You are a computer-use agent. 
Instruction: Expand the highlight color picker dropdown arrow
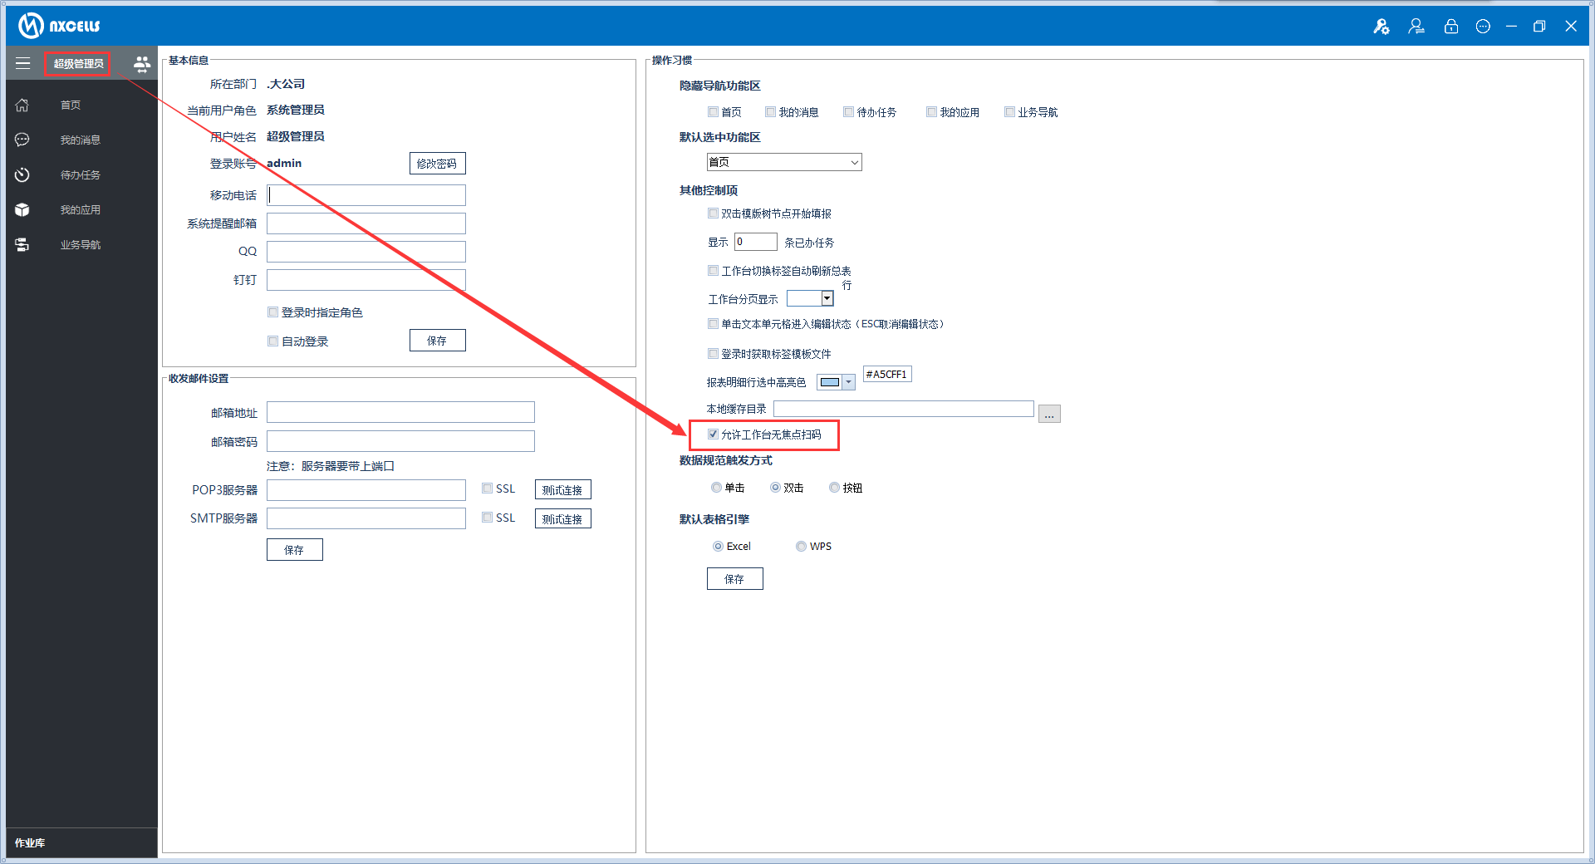point(848,382)
